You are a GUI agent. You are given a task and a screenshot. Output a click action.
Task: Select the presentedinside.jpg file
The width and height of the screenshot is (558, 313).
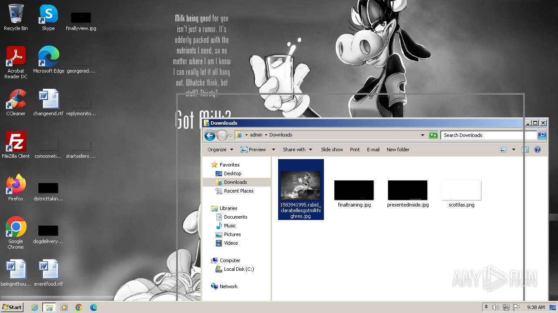point(408,194)
